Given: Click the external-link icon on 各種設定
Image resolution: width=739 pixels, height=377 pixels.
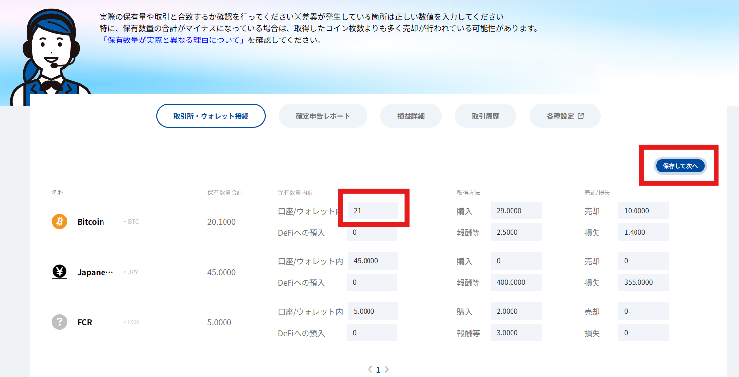Looking at the screenshot, I should 581,116.
